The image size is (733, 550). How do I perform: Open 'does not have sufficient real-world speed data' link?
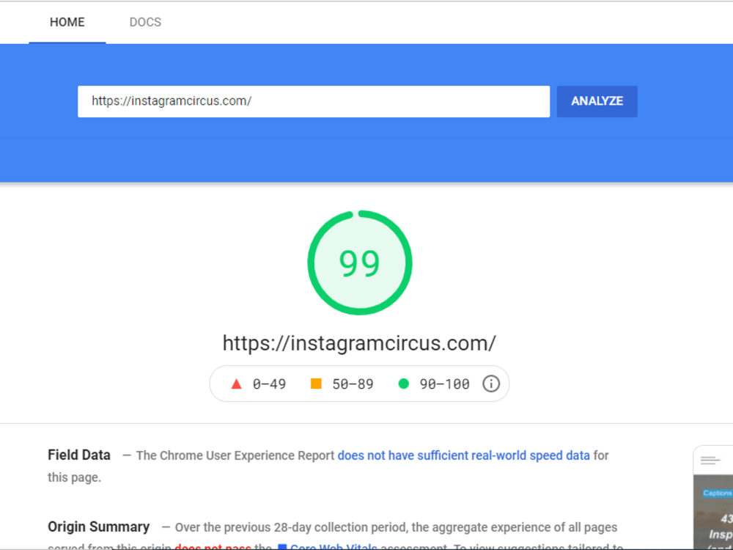tap(464, 455)
